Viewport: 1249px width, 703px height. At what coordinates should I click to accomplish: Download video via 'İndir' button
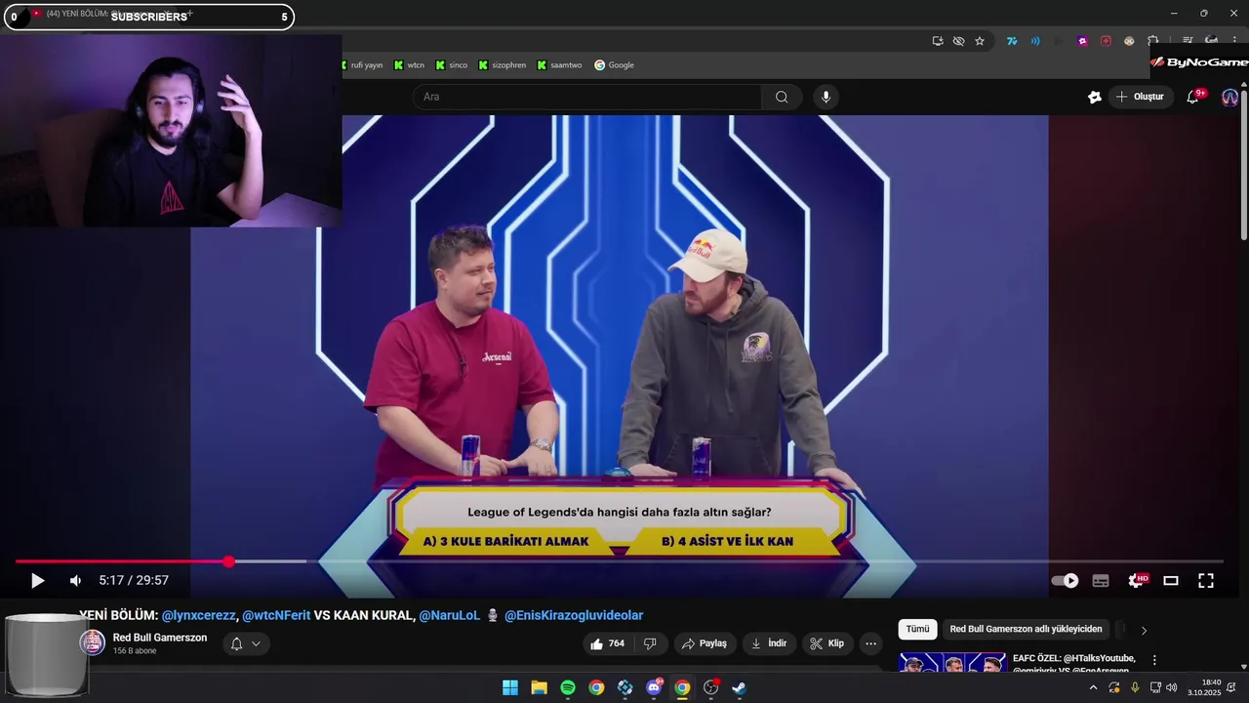(769, 643)
